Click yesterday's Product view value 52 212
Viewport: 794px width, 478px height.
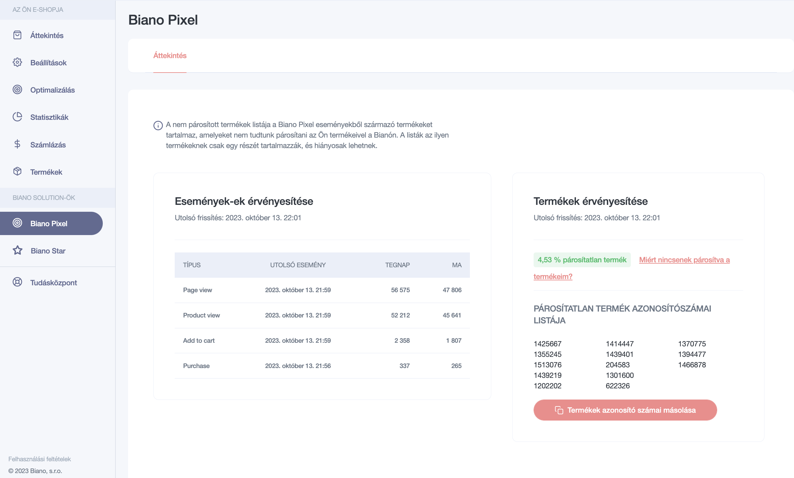(400, 315)
